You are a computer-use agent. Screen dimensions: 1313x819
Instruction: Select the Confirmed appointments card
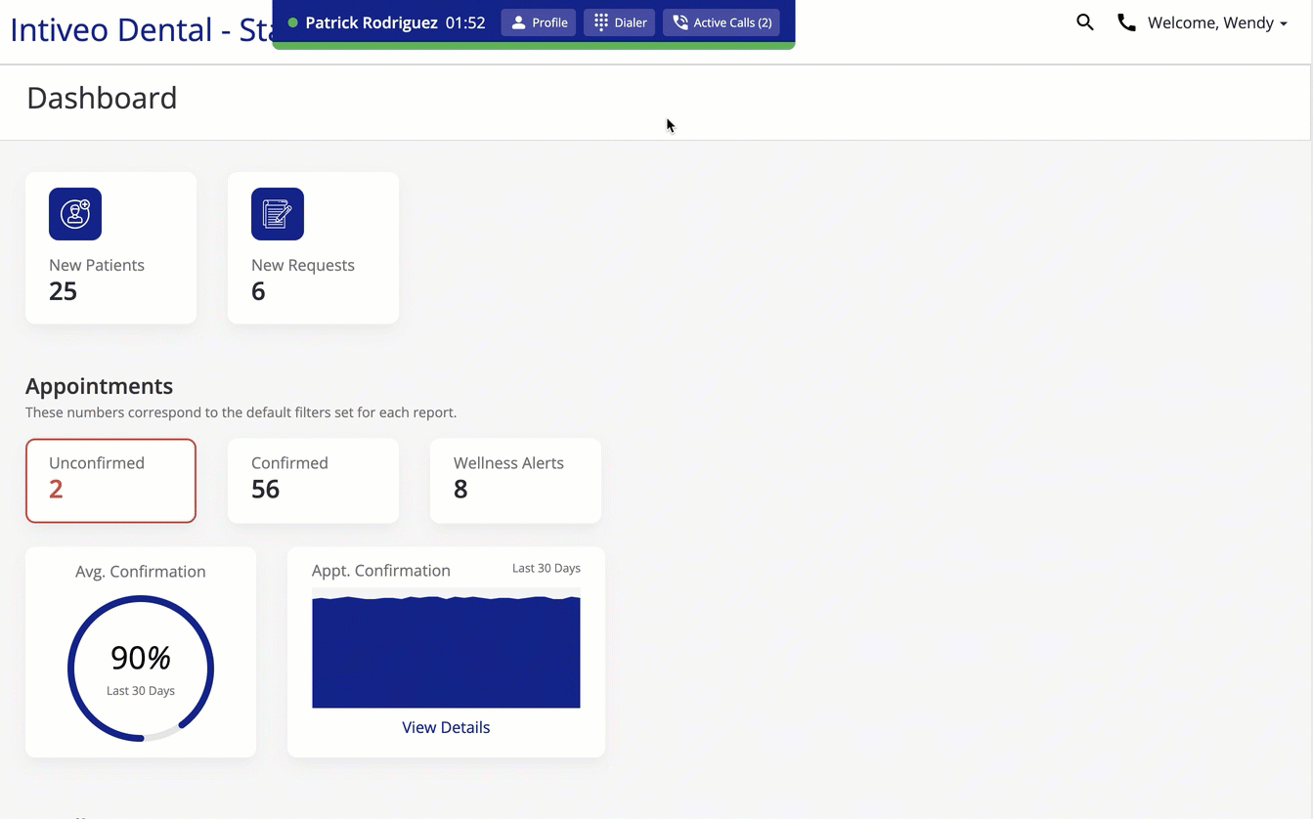tap(313, 480)
